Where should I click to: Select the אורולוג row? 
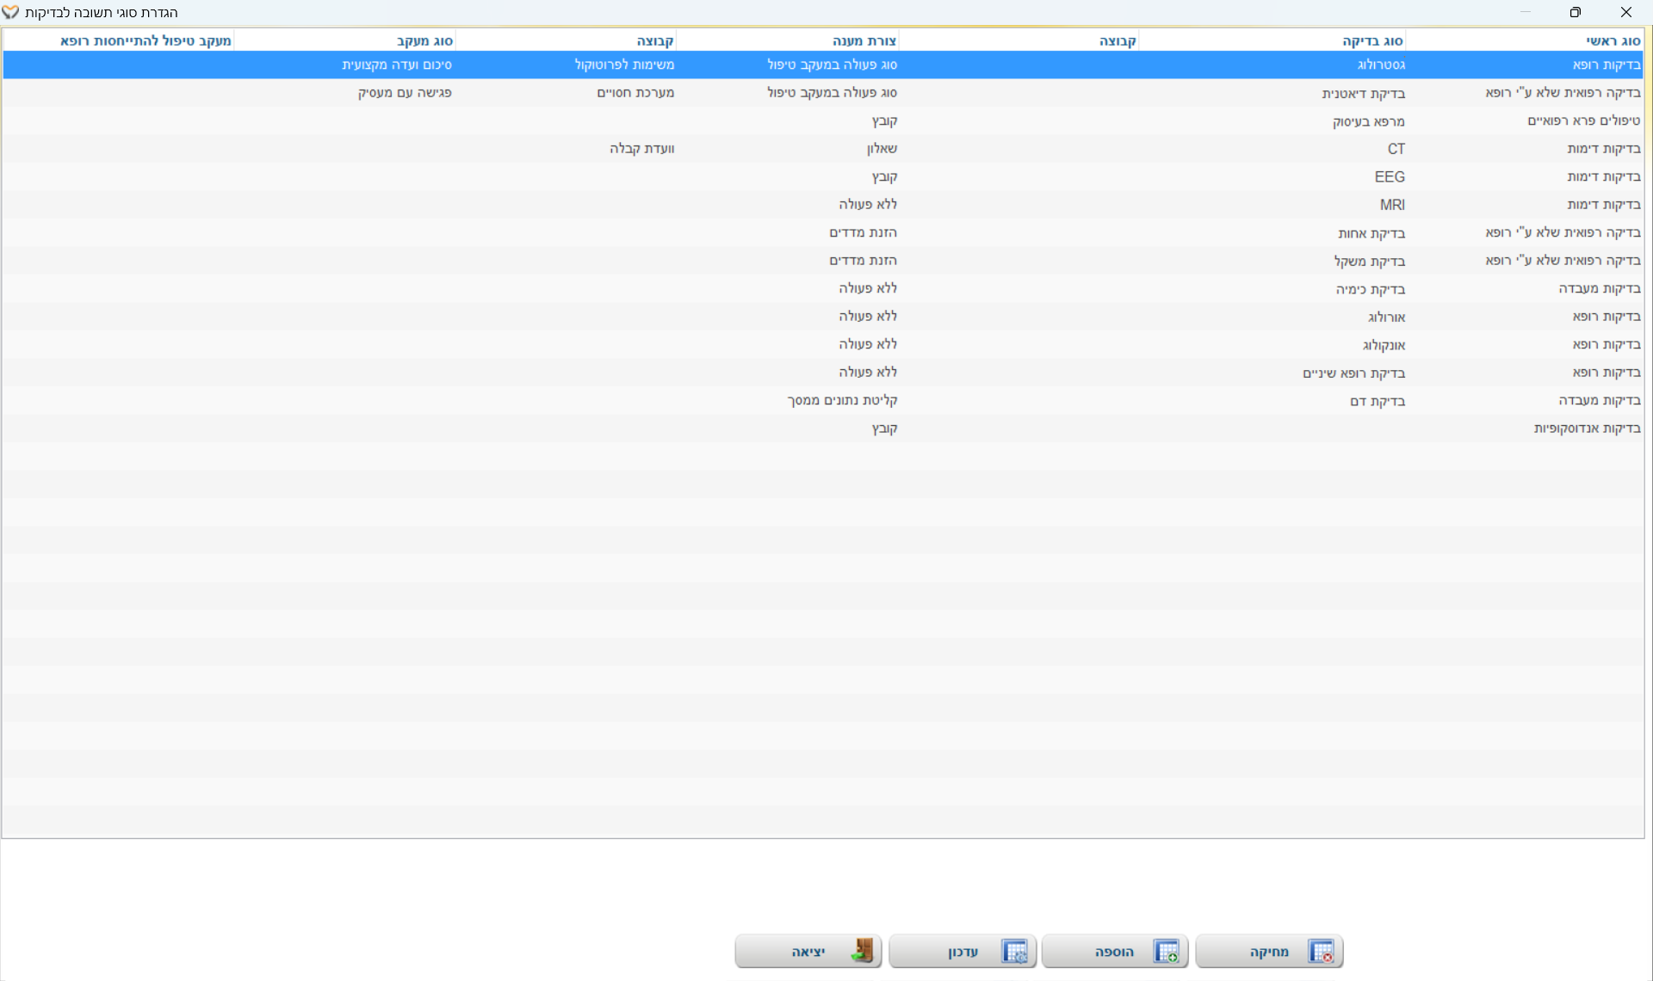[x=1385, y=317]
